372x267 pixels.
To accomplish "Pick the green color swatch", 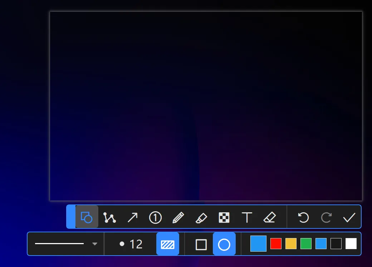I will coord(306,244).
